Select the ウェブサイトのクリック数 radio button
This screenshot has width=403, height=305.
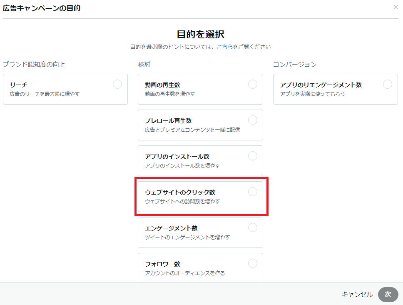pos(253,191)
